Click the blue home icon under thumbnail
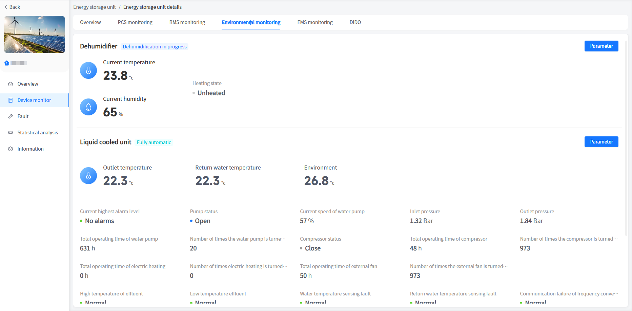 pyautogui.click(x=7, y=63)
